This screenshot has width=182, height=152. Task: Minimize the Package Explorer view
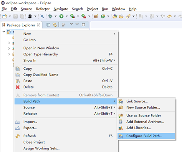coord(77,24)
